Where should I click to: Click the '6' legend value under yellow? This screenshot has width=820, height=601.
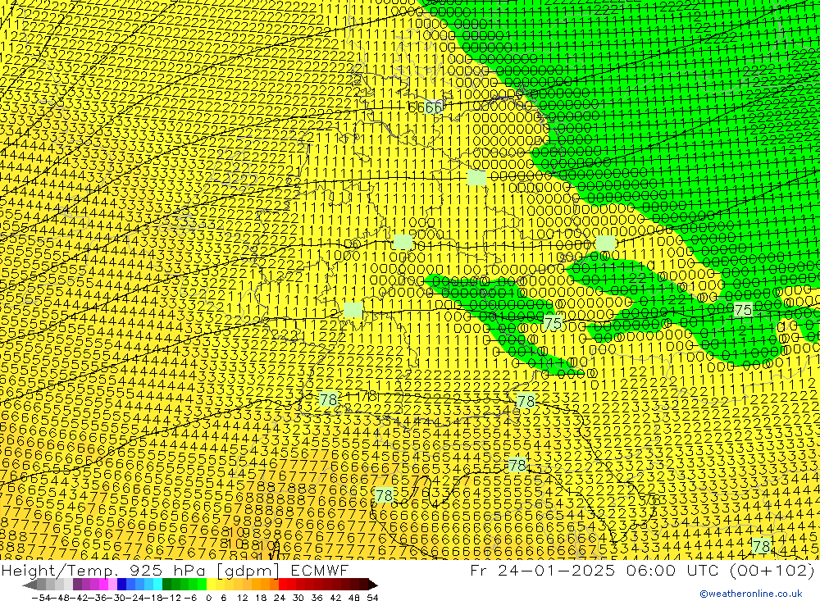[x=223, y=598]
